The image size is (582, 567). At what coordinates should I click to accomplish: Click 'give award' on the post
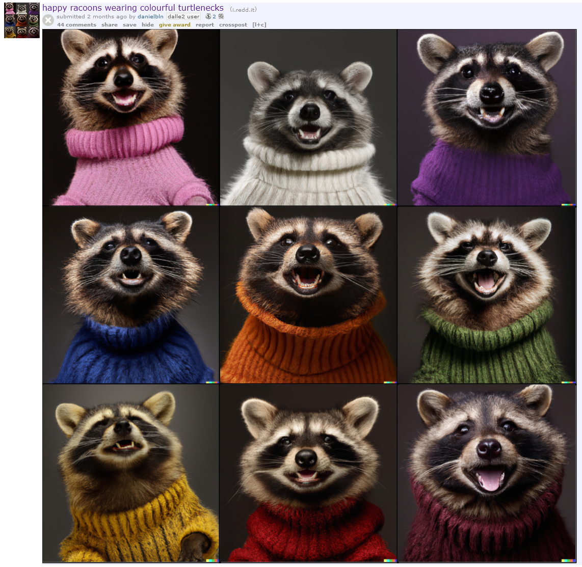(174, 25)
